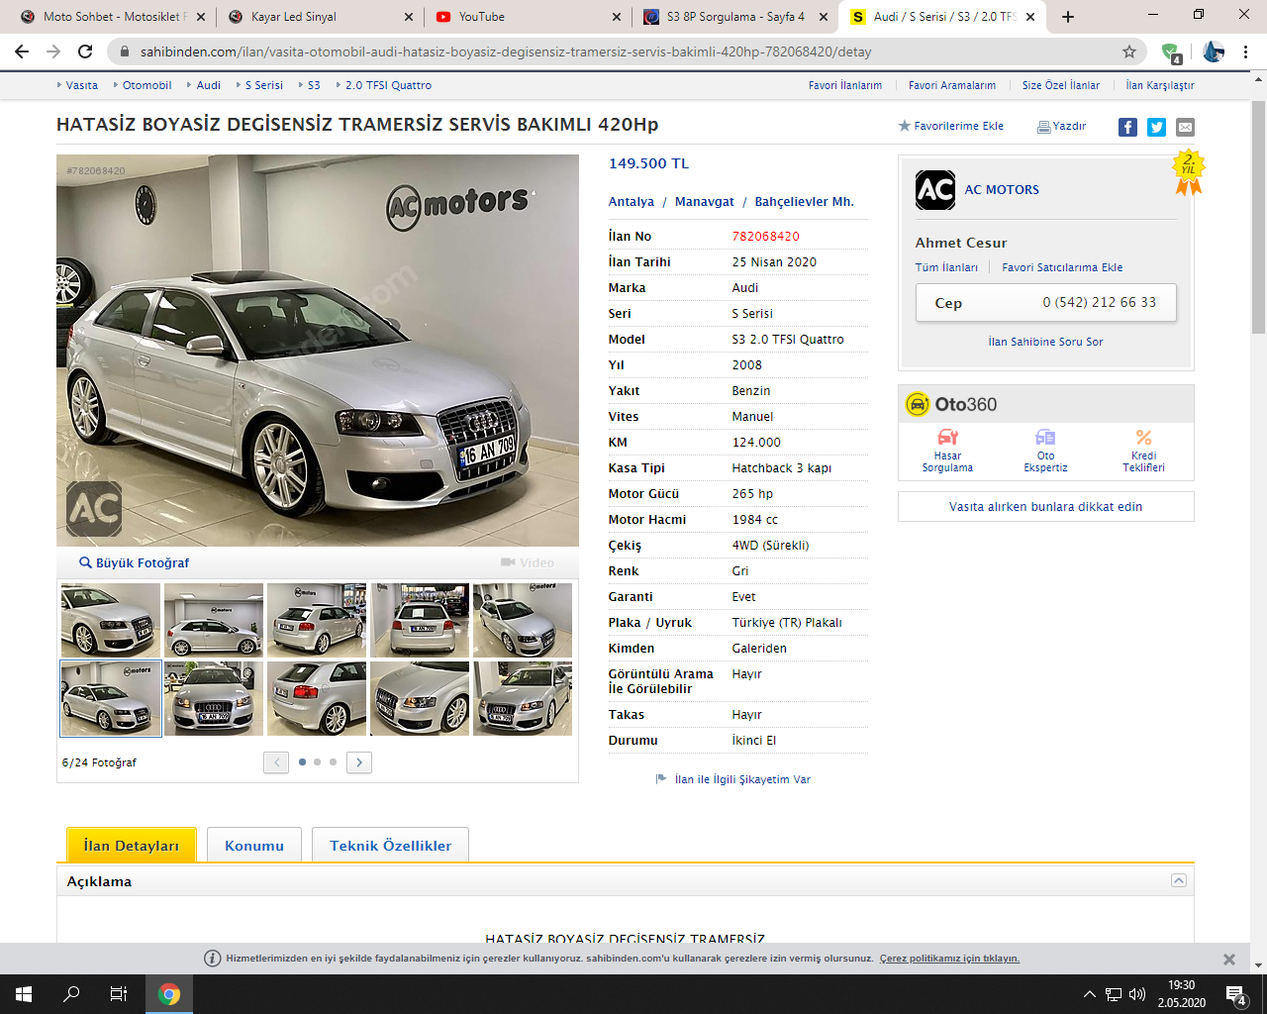Viewport: 1267px width, 1014px height.
Task: Share listing via Facebook icon
Action: [x=1127, y=127]
